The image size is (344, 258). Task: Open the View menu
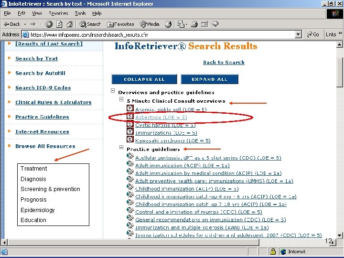tap(37, 13)
